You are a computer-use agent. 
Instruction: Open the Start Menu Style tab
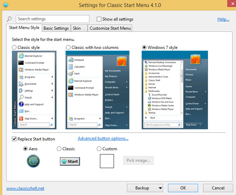coord(24,28)
